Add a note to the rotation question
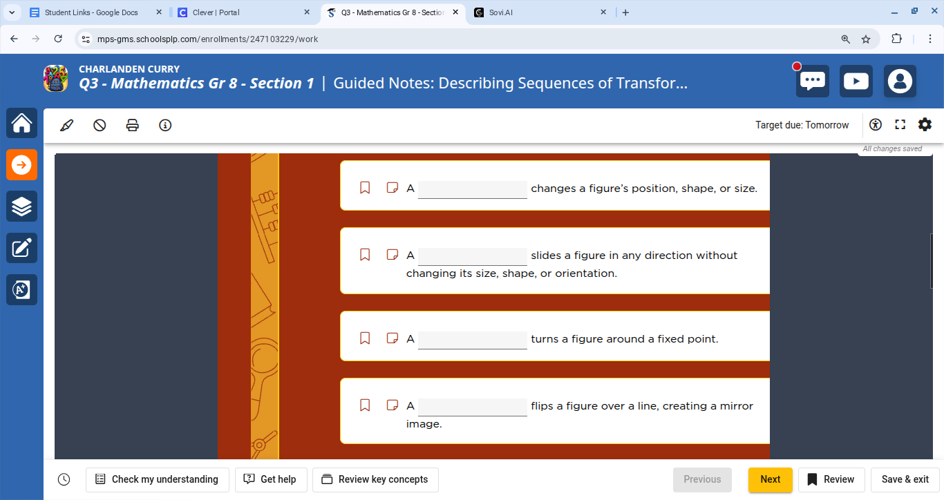Screen dimensions: 944x500 click(x=392, y=338)
